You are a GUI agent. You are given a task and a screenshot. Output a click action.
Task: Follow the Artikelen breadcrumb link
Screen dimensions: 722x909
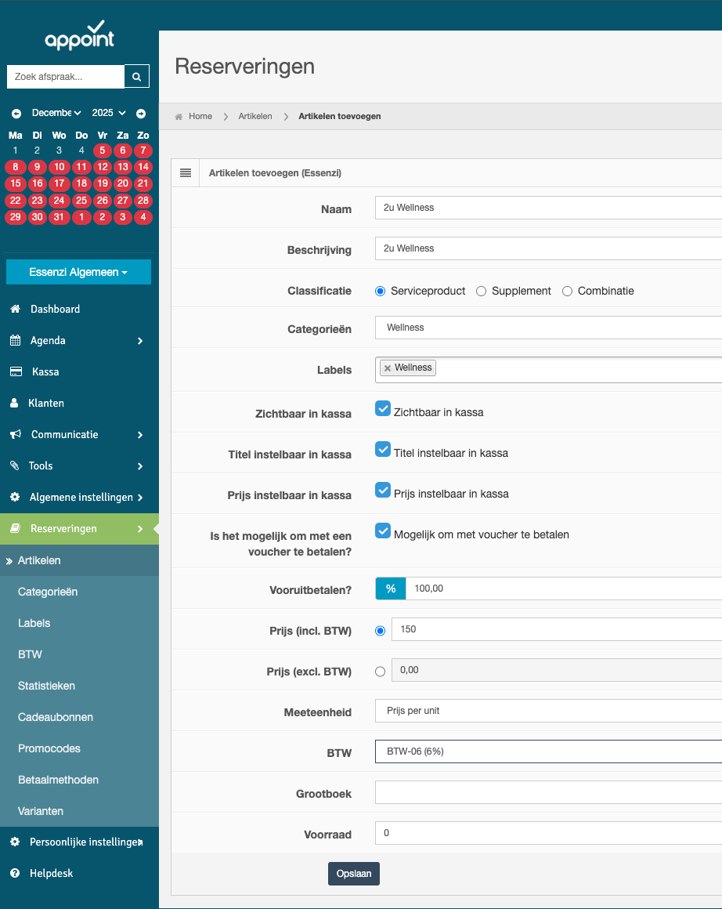point(255,117)
